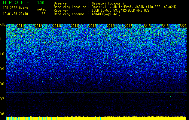The image size is (189, 120).
Task: Click the bright horizontal carrier signal line
Action: (96, 92)
